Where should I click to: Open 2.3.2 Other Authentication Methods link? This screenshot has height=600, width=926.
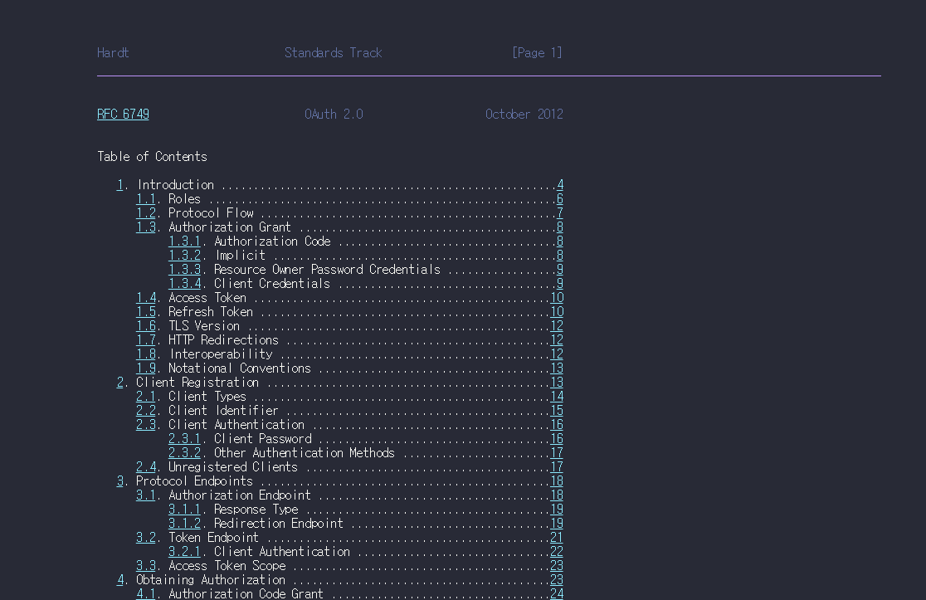[x=185, y=454]
